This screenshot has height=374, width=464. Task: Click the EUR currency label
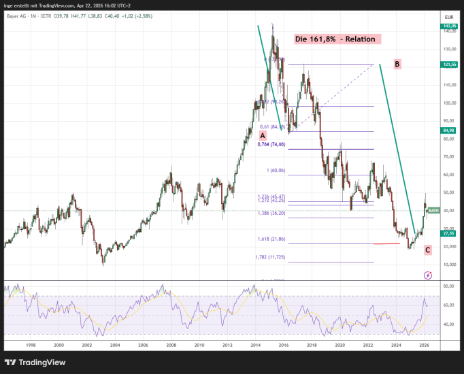click(449, 17)
